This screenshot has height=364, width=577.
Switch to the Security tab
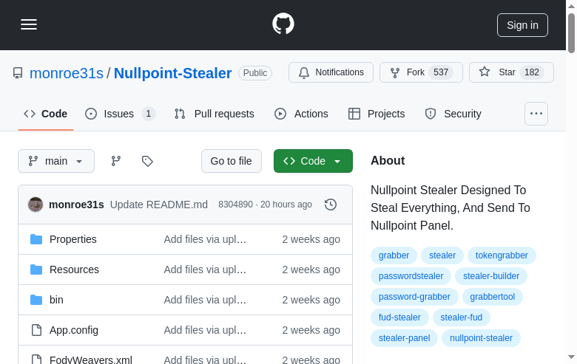coord(453,114)
